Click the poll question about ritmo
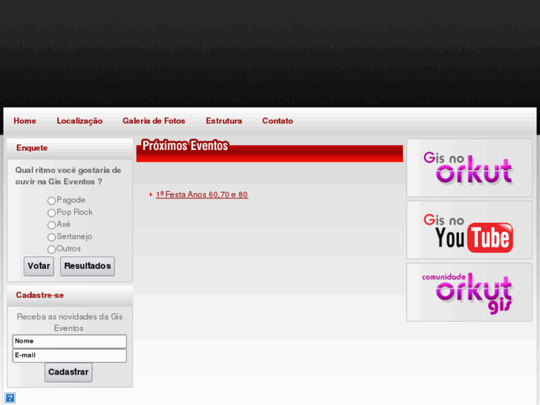540x405 pixels. pyautogui.click(x=68, y=176)
